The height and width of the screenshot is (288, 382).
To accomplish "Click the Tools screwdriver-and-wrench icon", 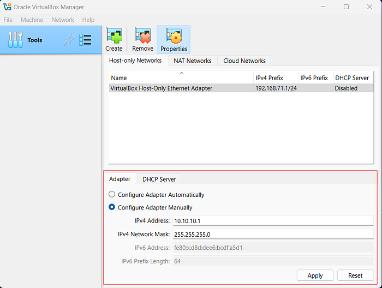I will (16, 40).
